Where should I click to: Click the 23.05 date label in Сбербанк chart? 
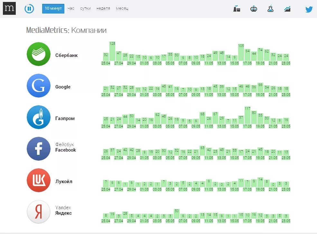click(x=286, y=63)
